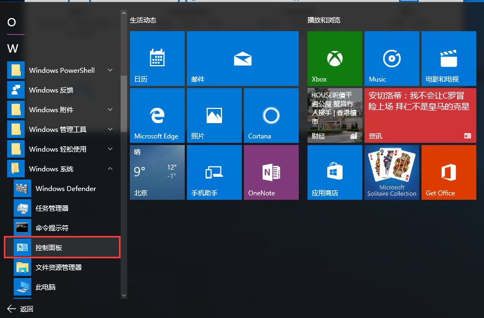Open the 日历 calendar tile
The width and height of the screenshot is (484, 318).
[157, 58]
